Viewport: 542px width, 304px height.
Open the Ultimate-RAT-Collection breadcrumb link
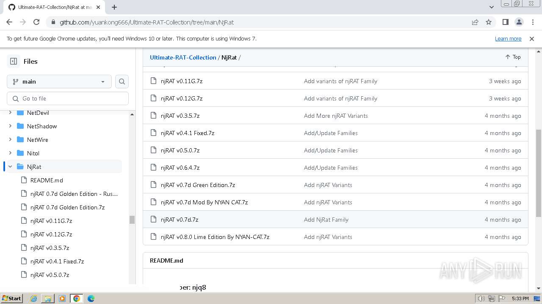click(183, 57)
